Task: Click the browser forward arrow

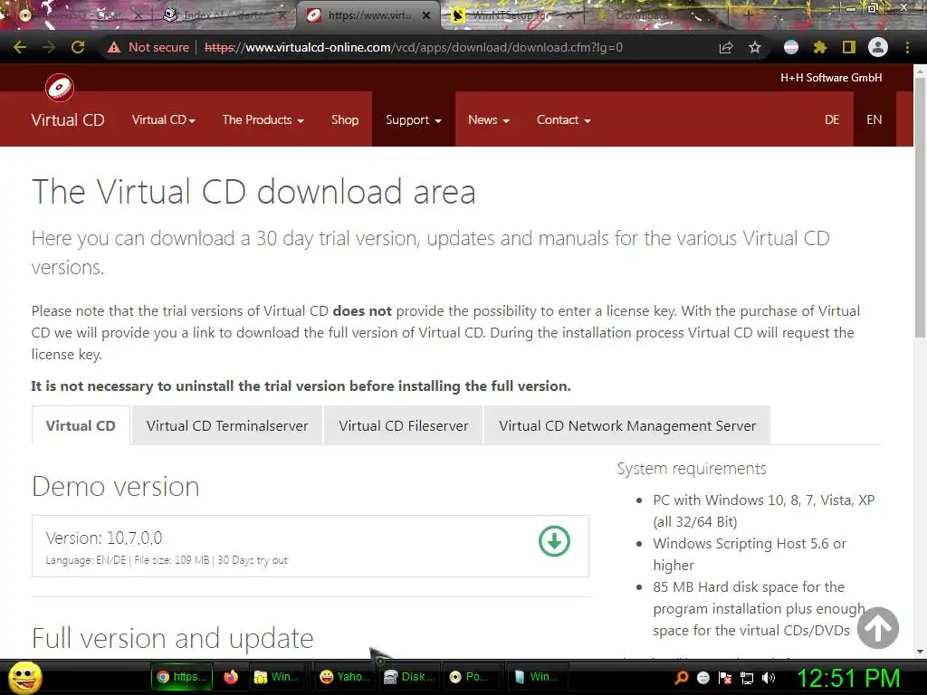Action: [x=49, y=47]
